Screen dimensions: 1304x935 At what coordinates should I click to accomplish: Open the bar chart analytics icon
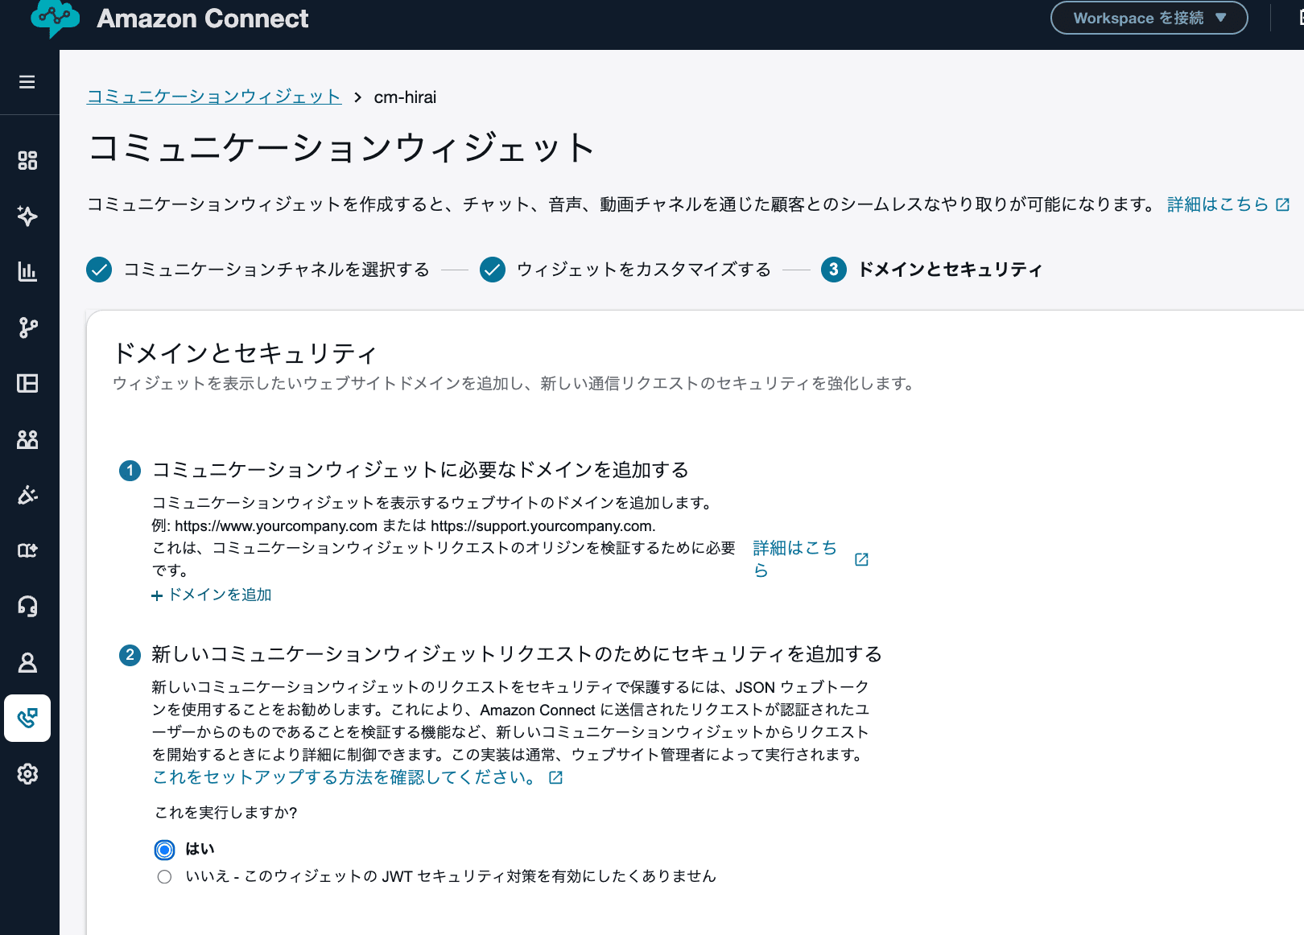point(27,271)
